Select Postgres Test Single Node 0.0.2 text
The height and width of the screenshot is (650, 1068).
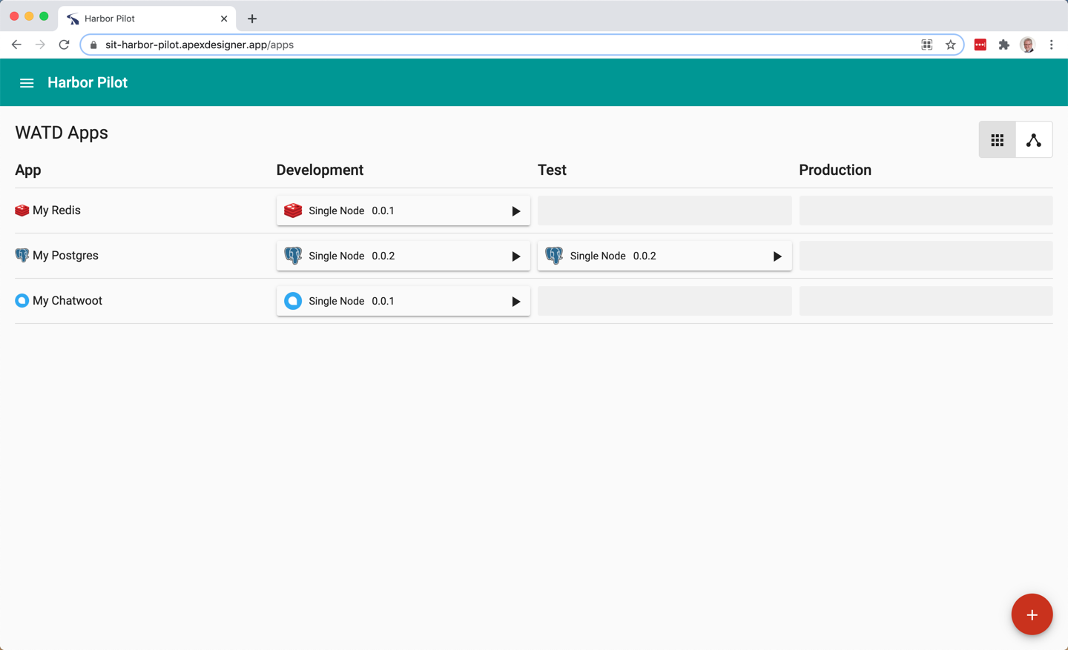point(613,256)
